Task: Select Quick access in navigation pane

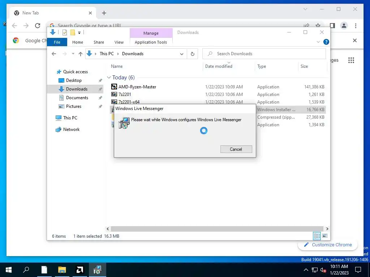Action: pyautogui.click(x=75, y=72)
